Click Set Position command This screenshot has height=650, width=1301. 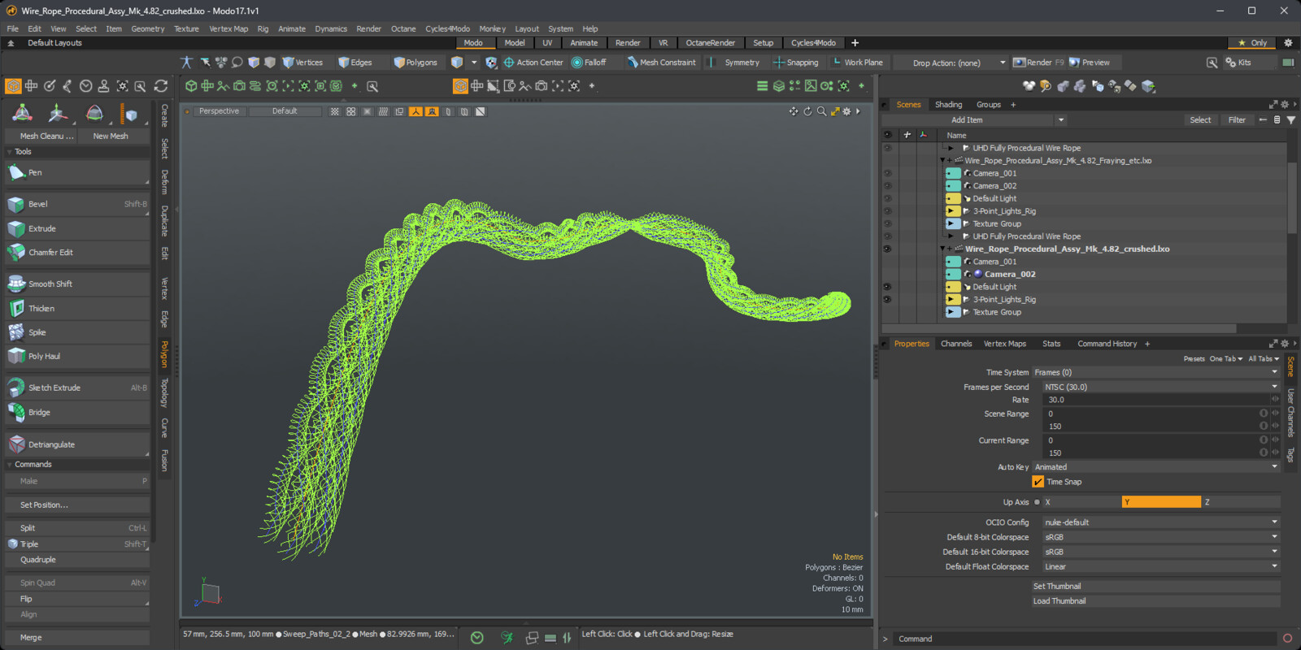click(77, 505)
